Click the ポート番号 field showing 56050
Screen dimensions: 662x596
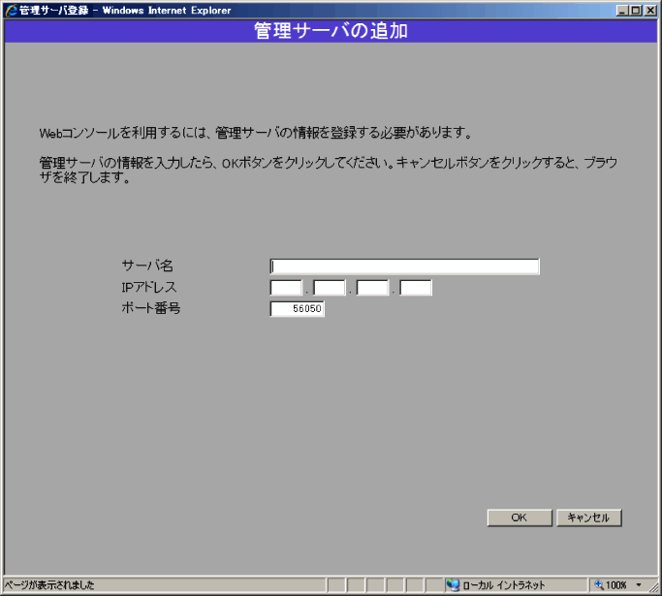(297, 309)
